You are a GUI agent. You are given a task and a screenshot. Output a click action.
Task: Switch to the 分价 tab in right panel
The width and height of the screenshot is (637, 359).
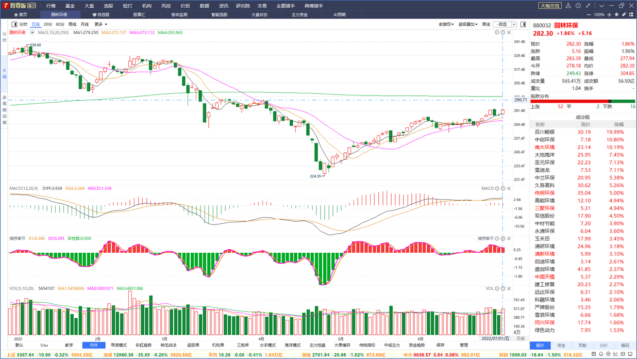[604, 346]
